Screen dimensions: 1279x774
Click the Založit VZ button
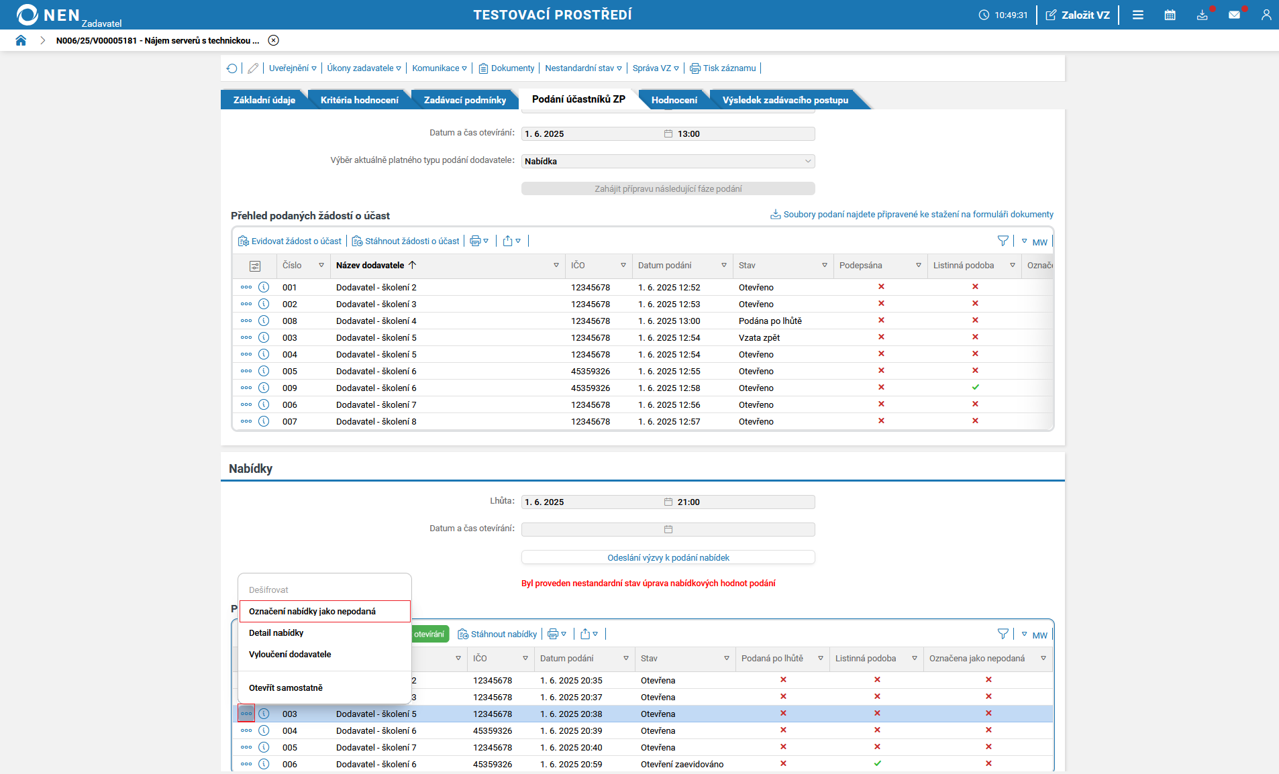click(1078, 15)
